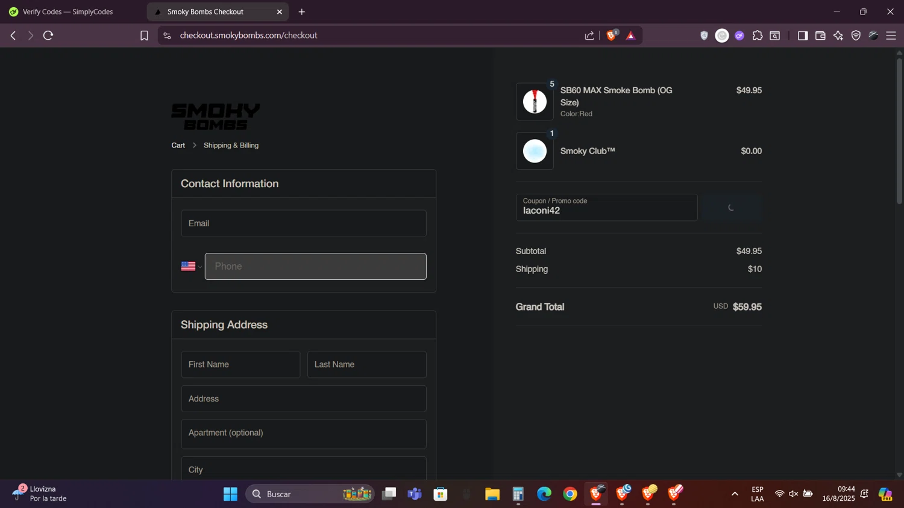View site information icon in address bar
This screenshot has width=904, height=508.
pos(168,36)
